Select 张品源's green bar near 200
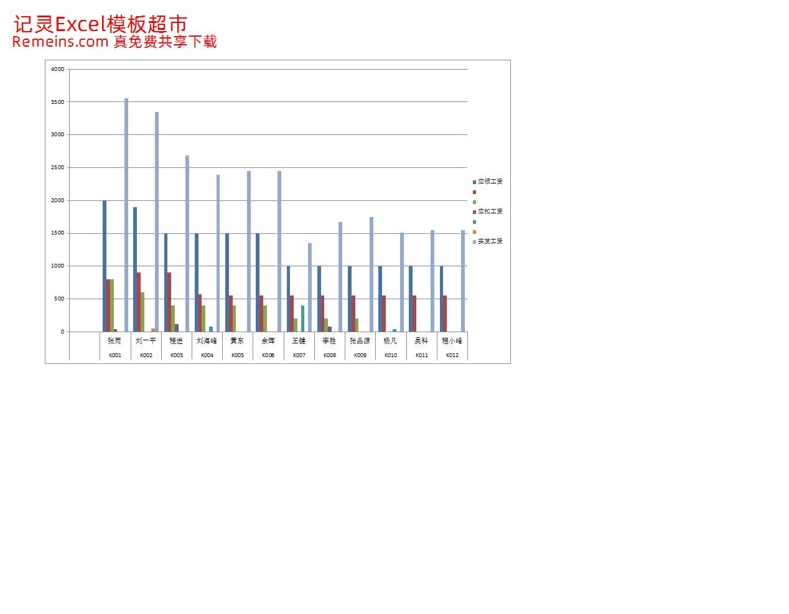789x614 pixels. pos(357,325)
